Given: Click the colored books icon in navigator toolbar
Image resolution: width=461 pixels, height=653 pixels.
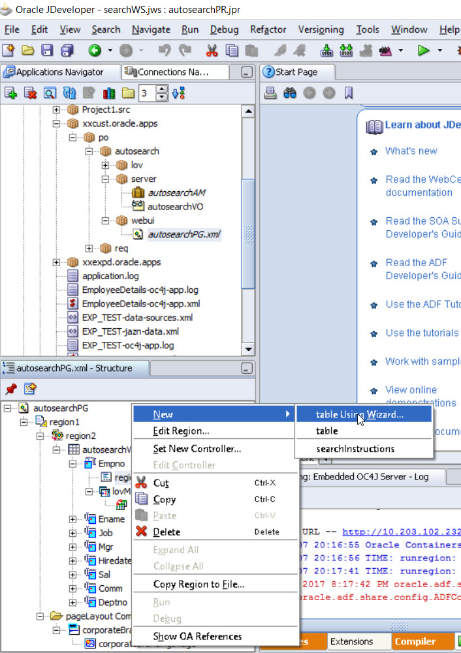Looking at the screenshot, I should tap(109, 93).
